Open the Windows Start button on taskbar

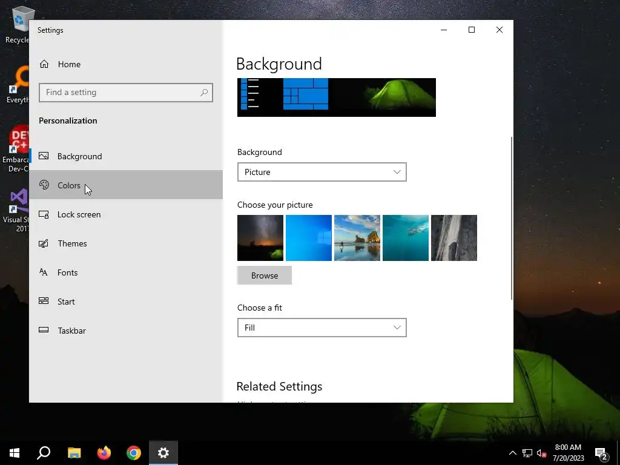click(15, 453)
